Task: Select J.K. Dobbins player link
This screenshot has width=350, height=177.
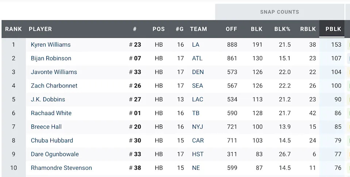Action: 48,99
